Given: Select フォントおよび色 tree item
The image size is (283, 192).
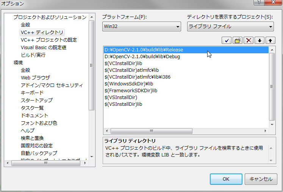Looking at the screenshot, I should [x=39, y=123].
